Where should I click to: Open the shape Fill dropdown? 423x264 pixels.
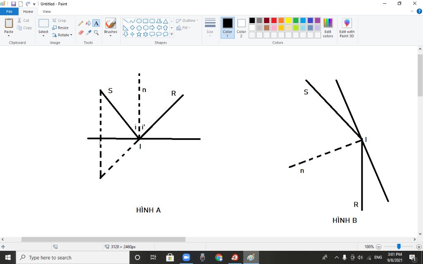point(183,28)
